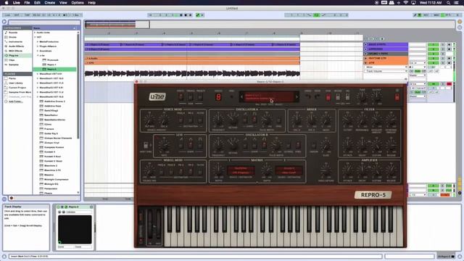Screen dimensions: 464x261
Task: Open macOS Spotlight search icon
Action: point(449,3)
